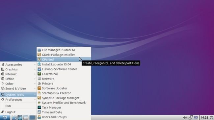
Task: Click the System Profiler and Benchmark icon
Action: [x=39, y=103]
